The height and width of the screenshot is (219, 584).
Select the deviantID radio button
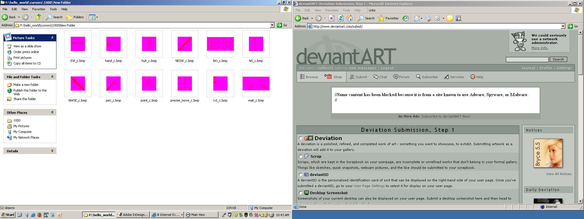click(x=301, y=175)
